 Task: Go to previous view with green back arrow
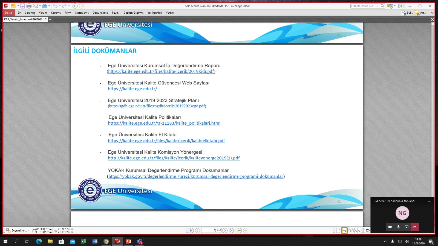click(75, 6)
